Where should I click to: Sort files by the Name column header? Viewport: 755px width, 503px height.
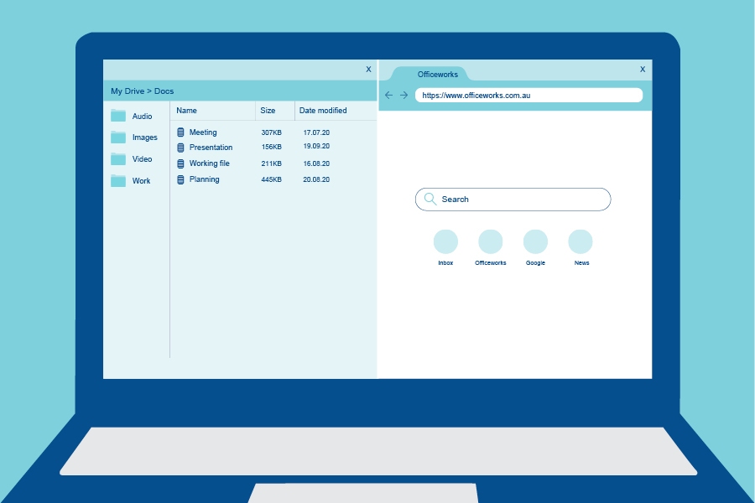(x=186, y=110)
